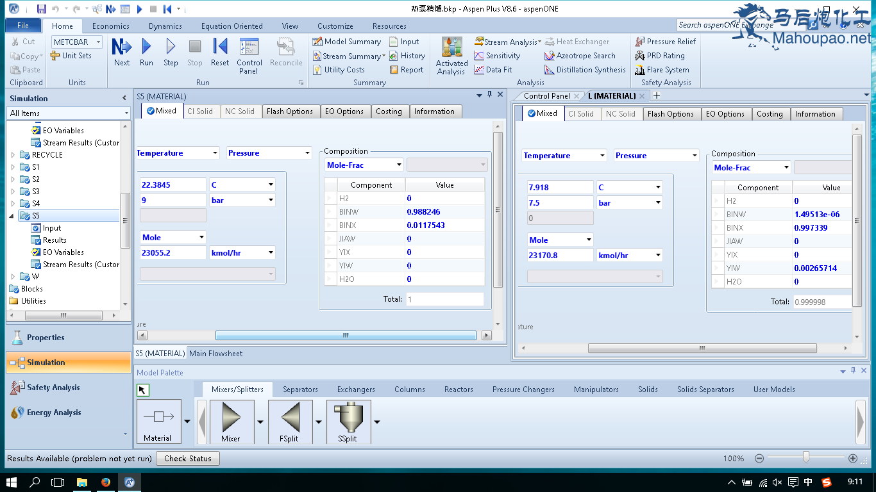The height and width of the screenshot is (492, 876).
Task: Click the save icon in quick access toolbar
Action: [x=42, y=9]
